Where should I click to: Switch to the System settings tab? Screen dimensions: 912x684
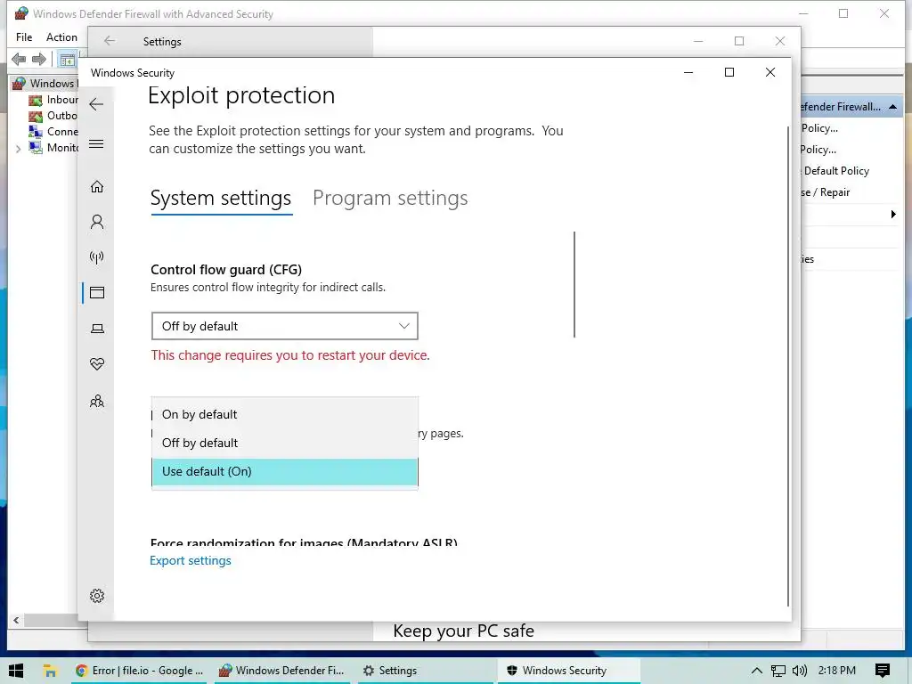[x=221, y=198]
